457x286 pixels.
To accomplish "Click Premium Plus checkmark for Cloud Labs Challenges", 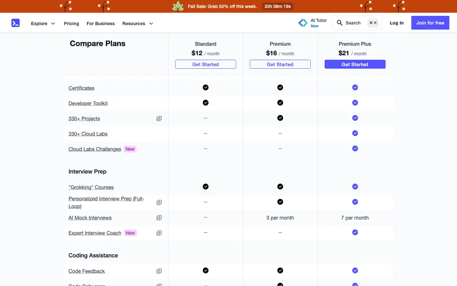I will tap(355, 148).
